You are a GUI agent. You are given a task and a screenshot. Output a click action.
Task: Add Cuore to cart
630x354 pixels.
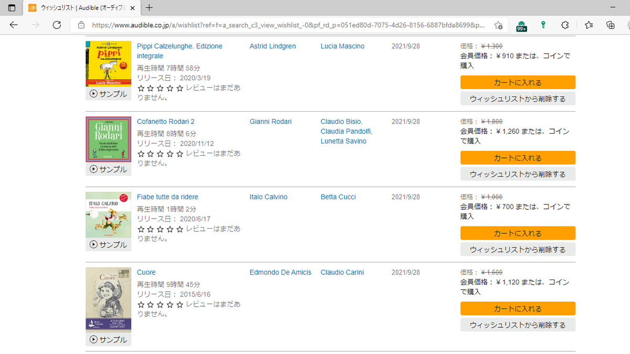[x=518, y=308]
